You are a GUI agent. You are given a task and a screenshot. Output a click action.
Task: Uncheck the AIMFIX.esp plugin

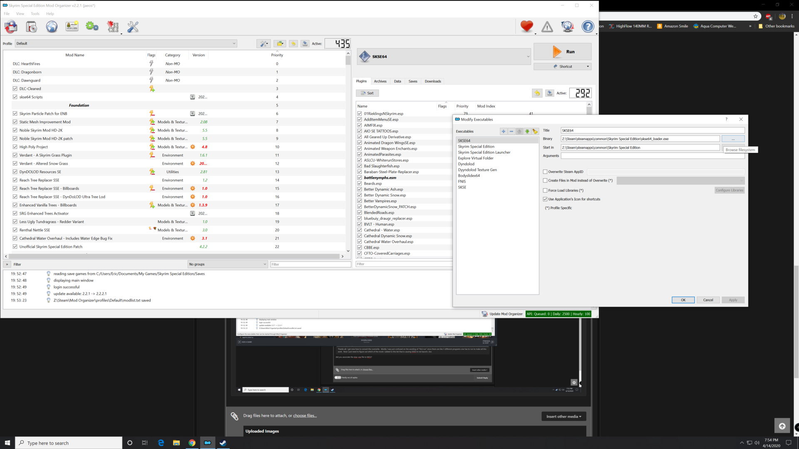click(x=360, y=125)
